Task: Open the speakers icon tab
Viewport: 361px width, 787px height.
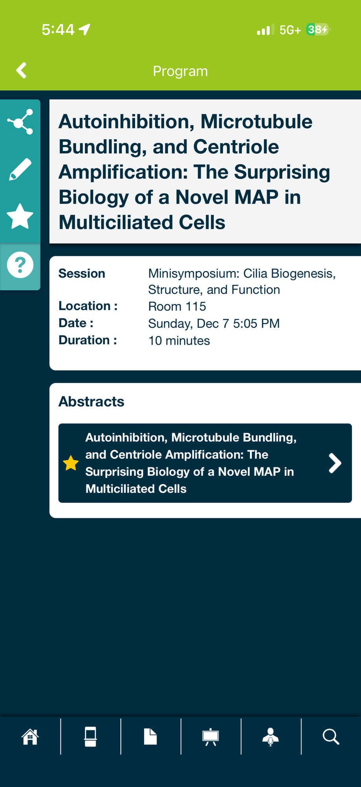Action: click(271, 737)
